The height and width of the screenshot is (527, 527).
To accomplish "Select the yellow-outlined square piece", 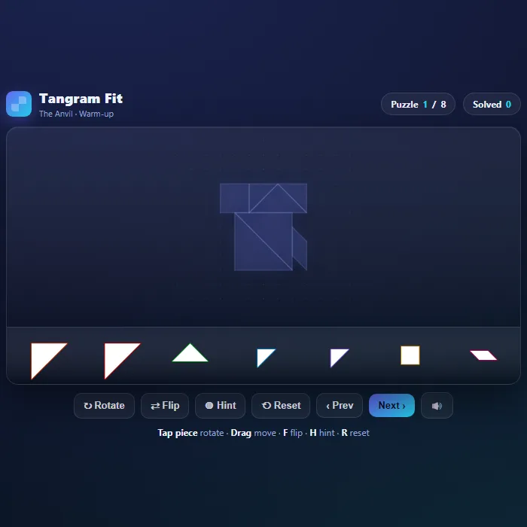I will click(x=410, y=355).
